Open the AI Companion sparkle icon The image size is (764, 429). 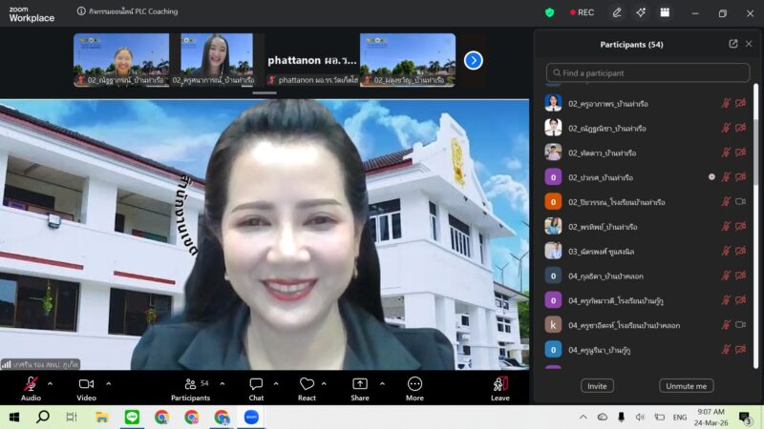point(641,12)
